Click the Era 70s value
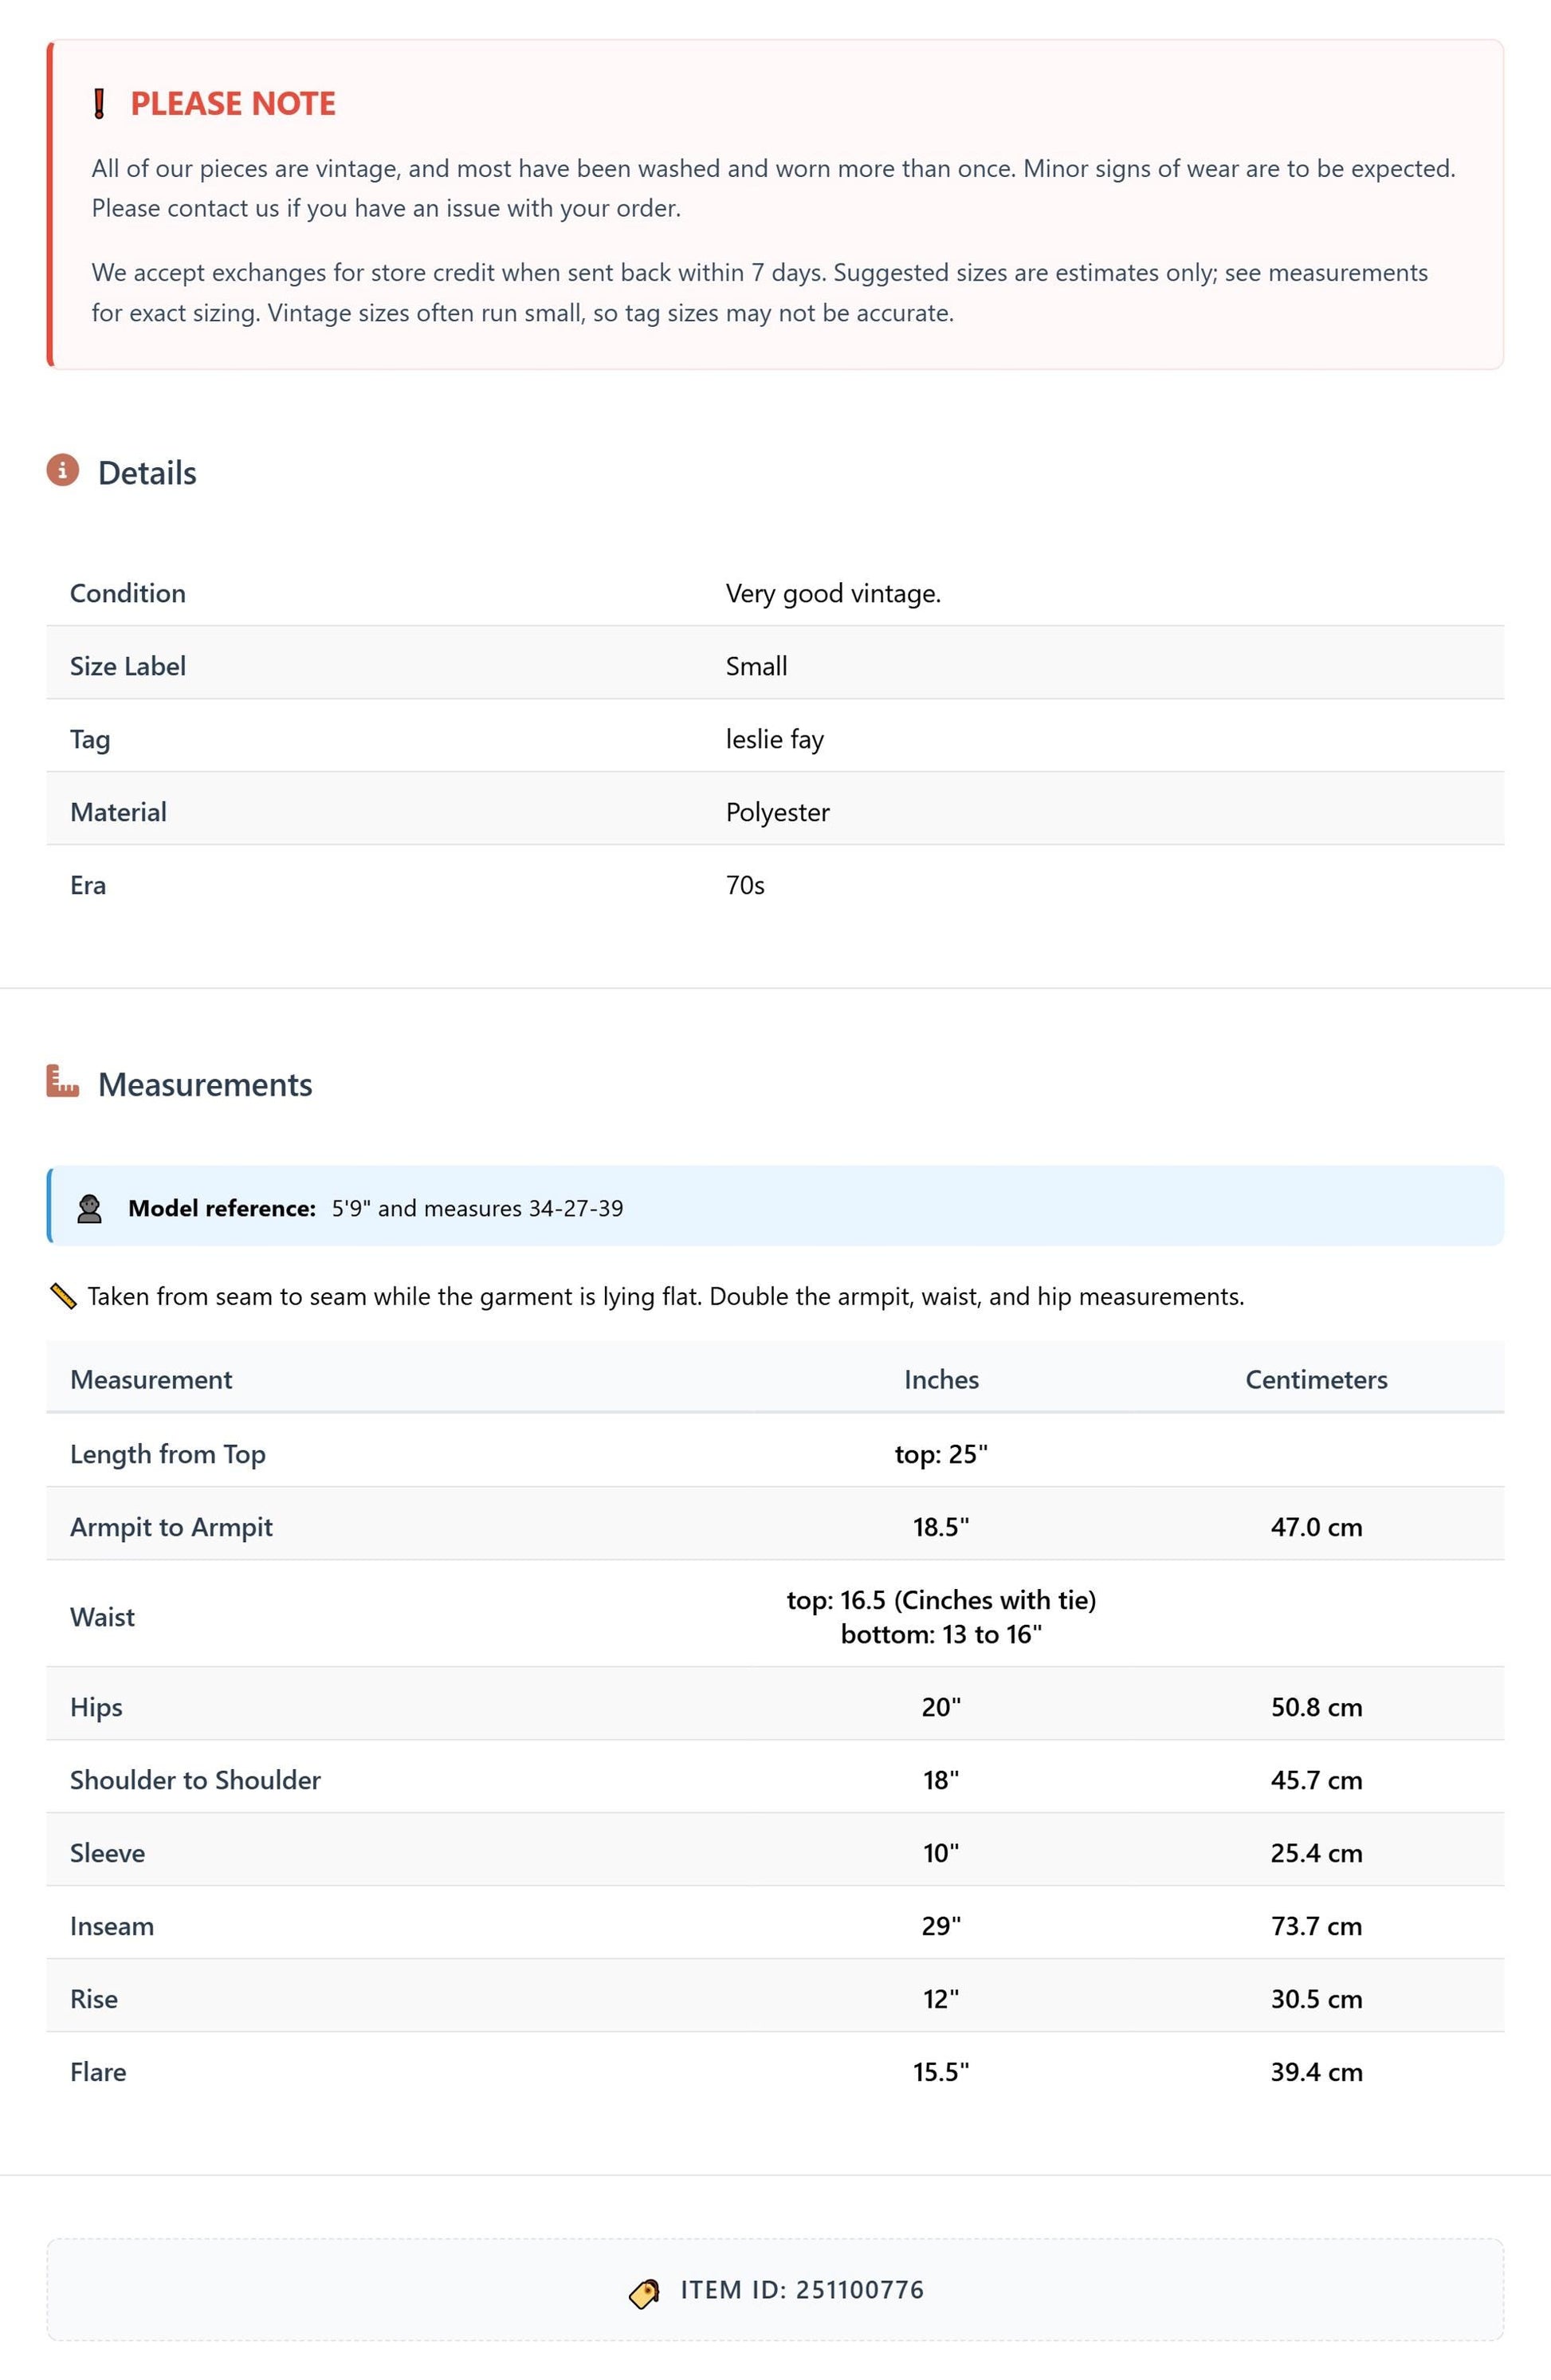This screenshot has width=1551, height=2380. pos(745,886)
